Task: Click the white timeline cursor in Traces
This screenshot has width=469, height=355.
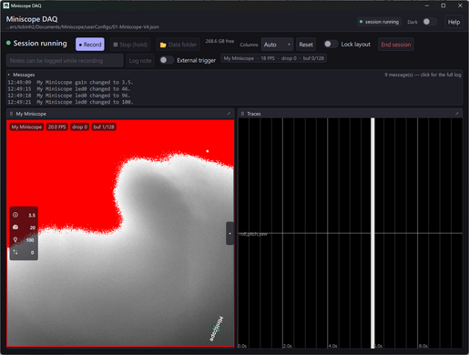Action: pos(372,233)
